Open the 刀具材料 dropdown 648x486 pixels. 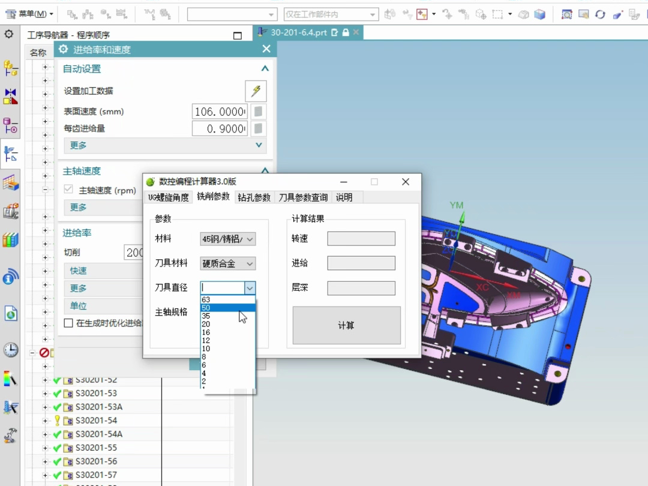[x=228, y=263]
